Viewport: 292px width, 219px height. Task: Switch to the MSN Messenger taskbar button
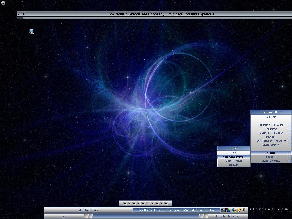88,210
